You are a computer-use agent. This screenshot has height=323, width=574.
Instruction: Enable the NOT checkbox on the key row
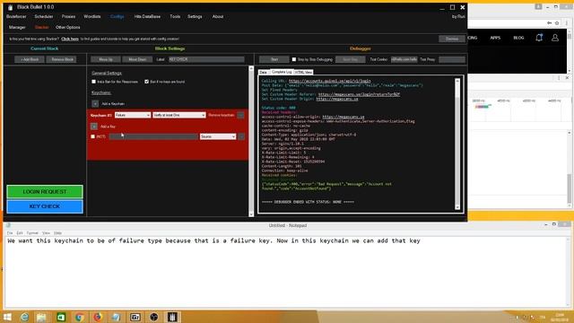[x=92, y=136]
